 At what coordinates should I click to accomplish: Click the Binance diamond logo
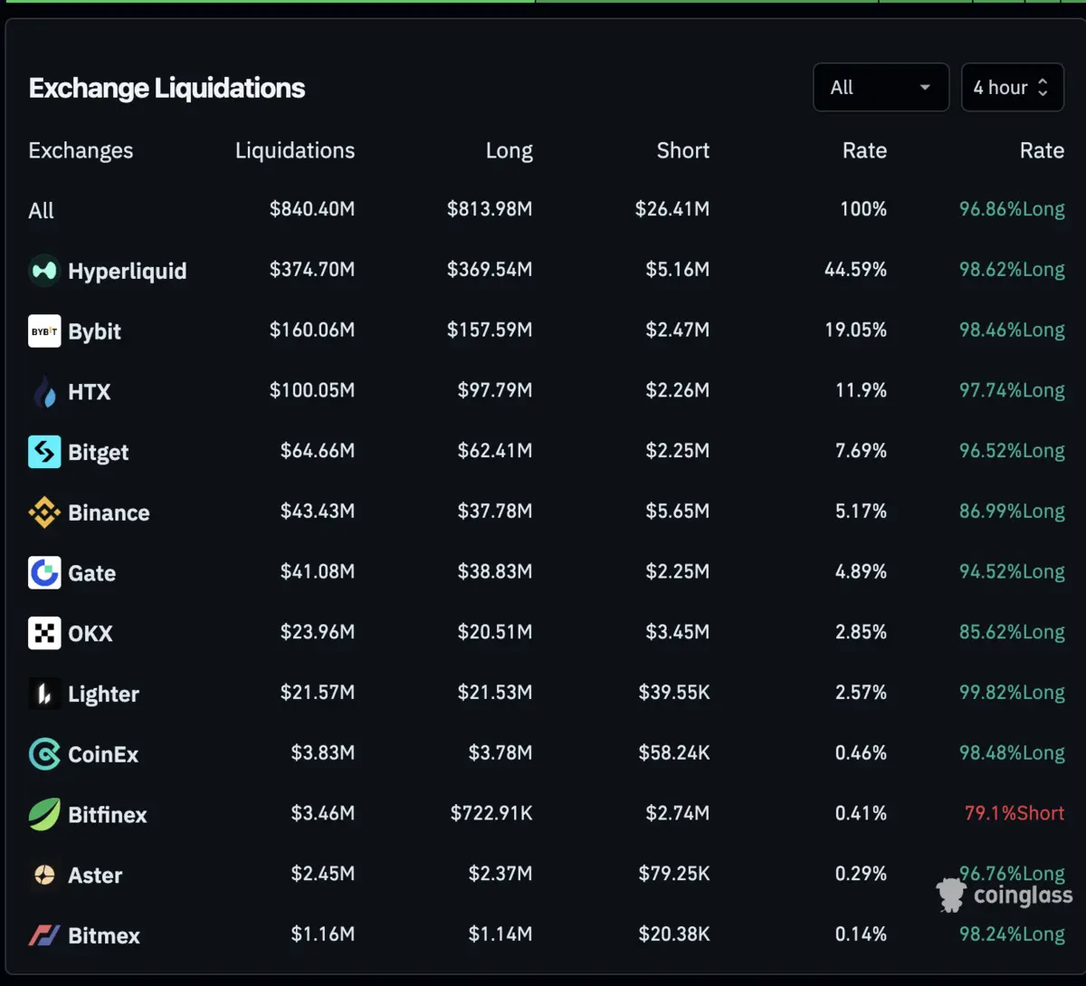click(x=44, y=512)
